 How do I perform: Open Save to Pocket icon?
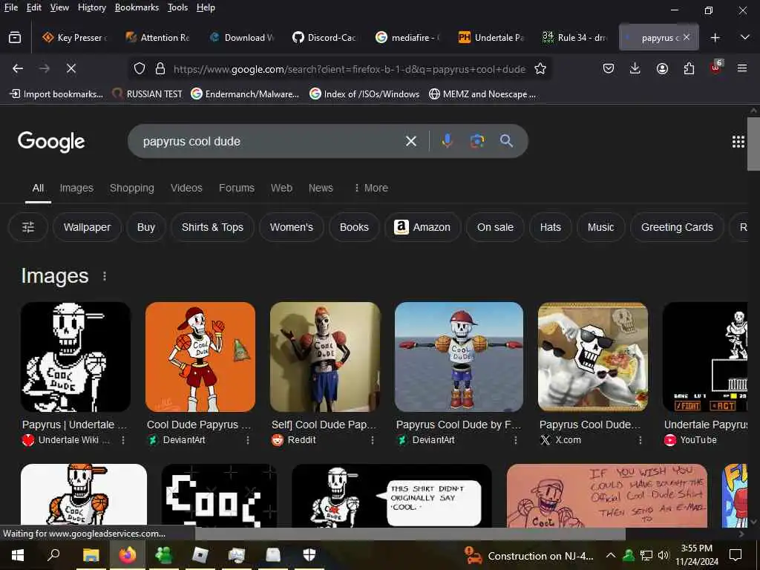(x=609, y=68)
